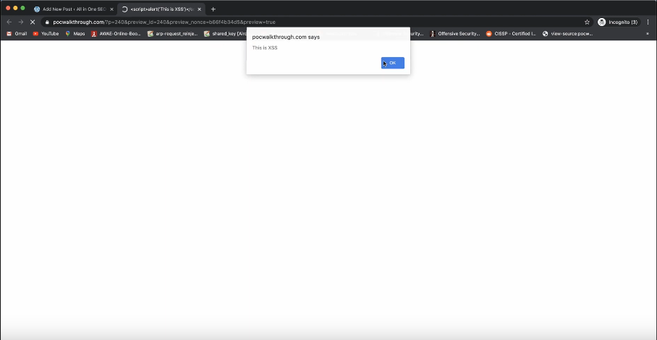This screenshot has width=657, height=340.
Task: Open the Gmail bookmark
Action: tap(17, 33)
